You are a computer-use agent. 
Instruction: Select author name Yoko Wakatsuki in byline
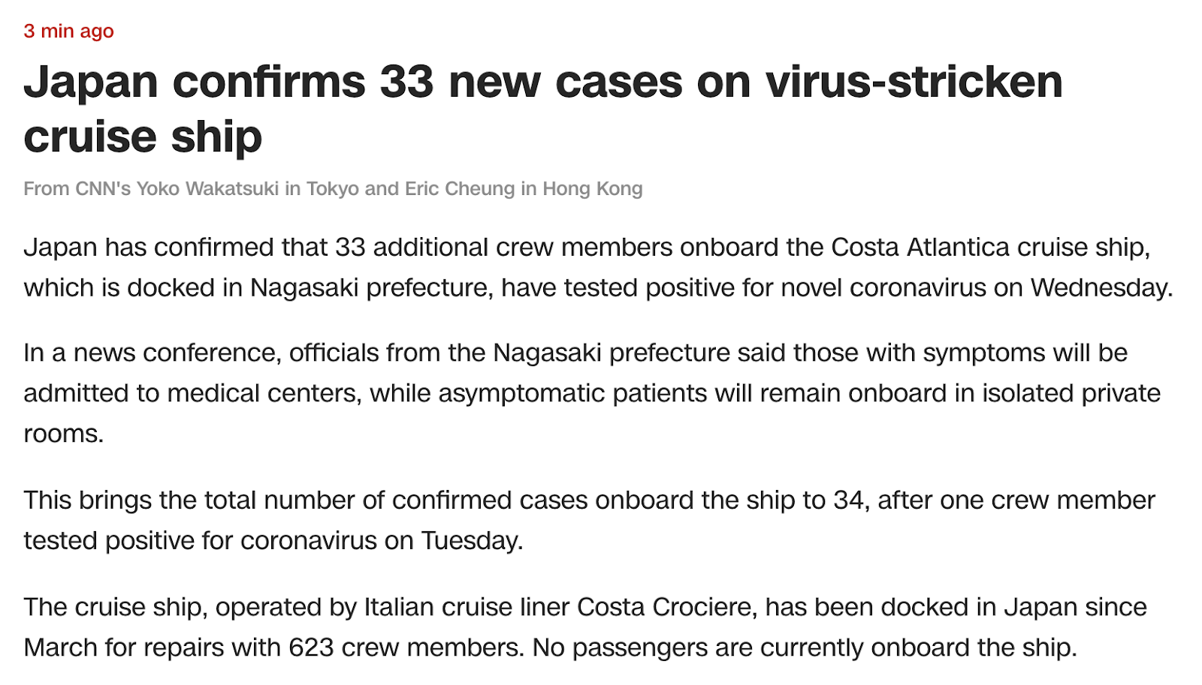(207, 188)
